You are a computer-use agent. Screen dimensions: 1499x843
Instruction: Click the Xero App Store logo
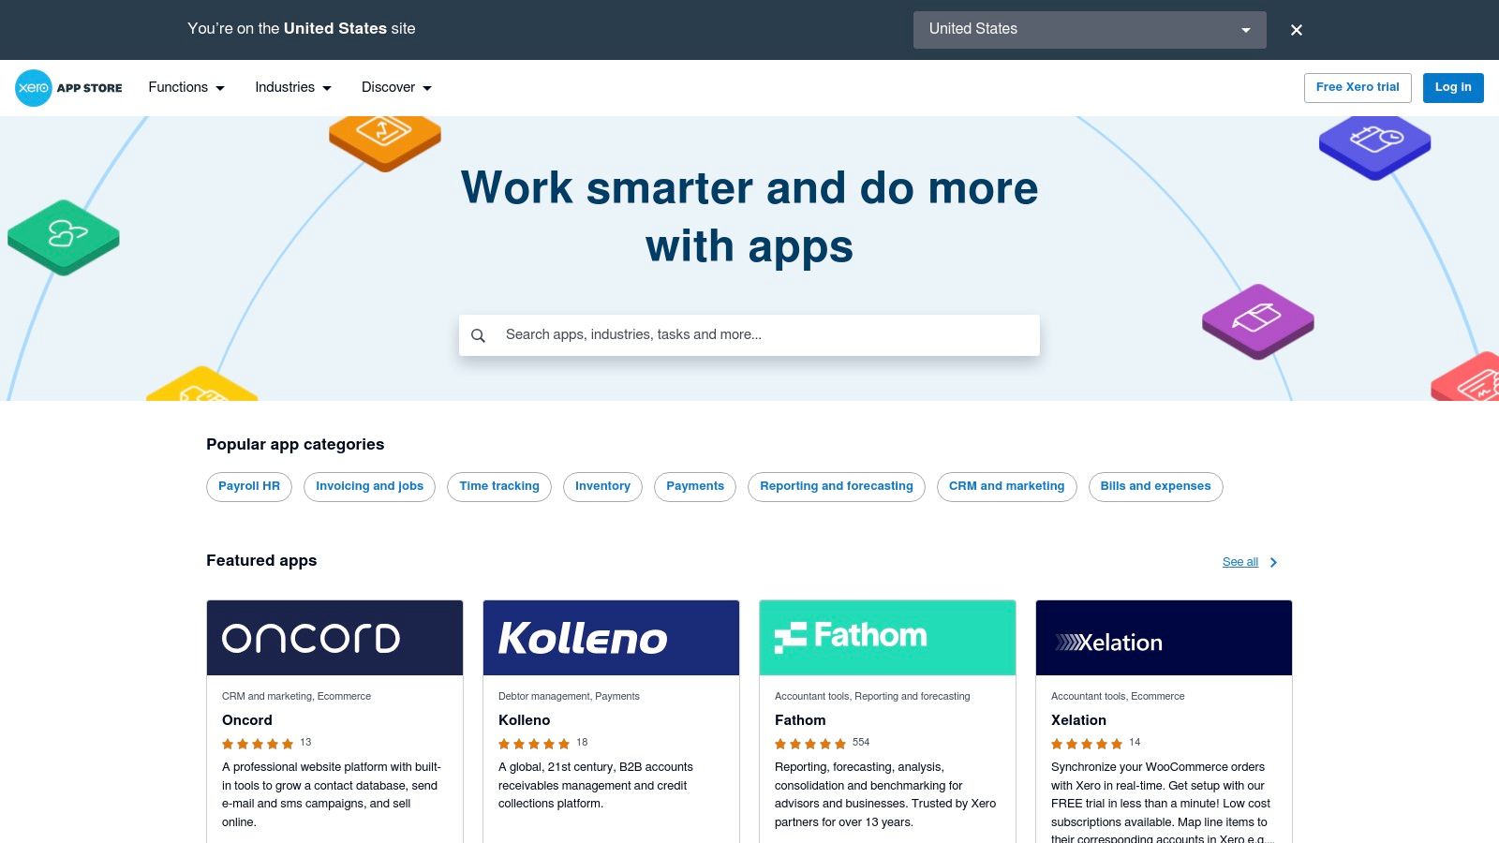[x=67, y=87]
